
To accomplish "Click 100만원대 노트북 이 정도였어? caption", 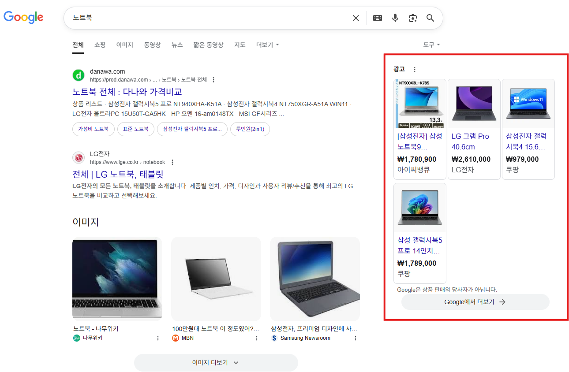I will click(216, 329).
